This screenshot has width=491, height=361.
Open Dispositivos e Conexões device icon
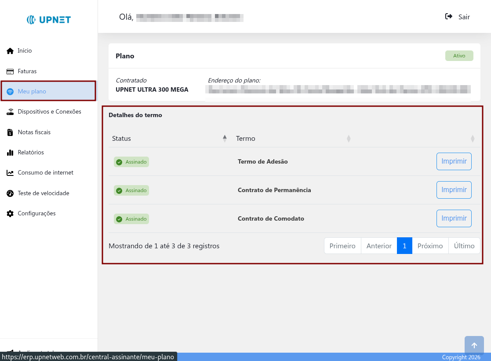pos(10,111)
